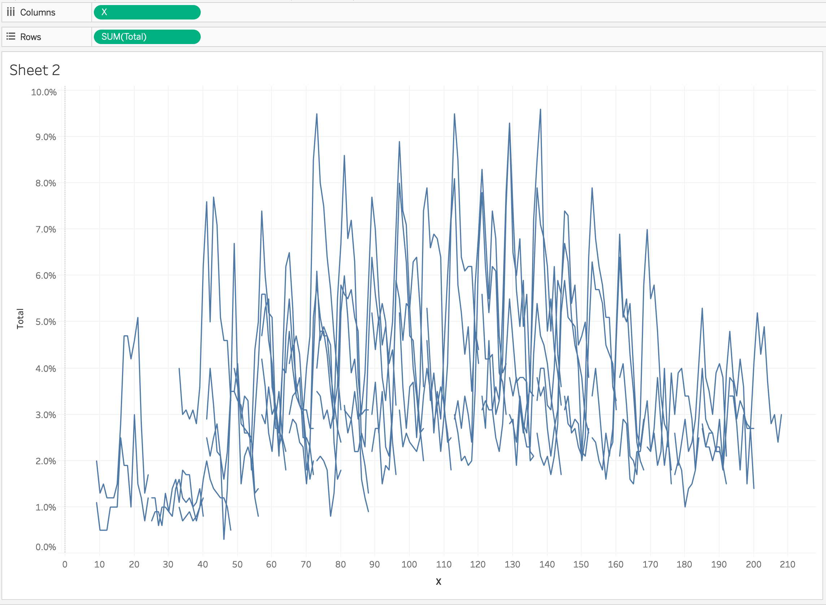Select the SUM(Total) pill on Rows shelf
Screen dimensions: 826x605
(x=147, y=36)
